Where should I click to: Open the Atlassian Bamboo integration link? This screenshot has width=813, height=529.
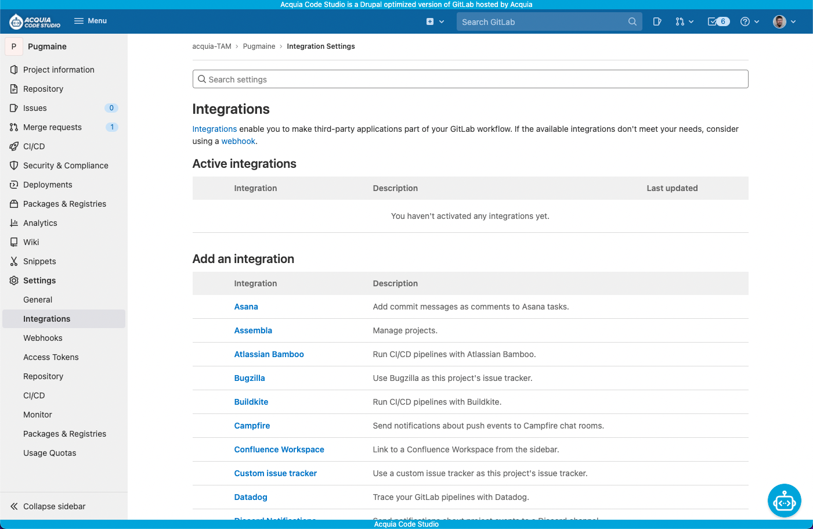point(269,354)
